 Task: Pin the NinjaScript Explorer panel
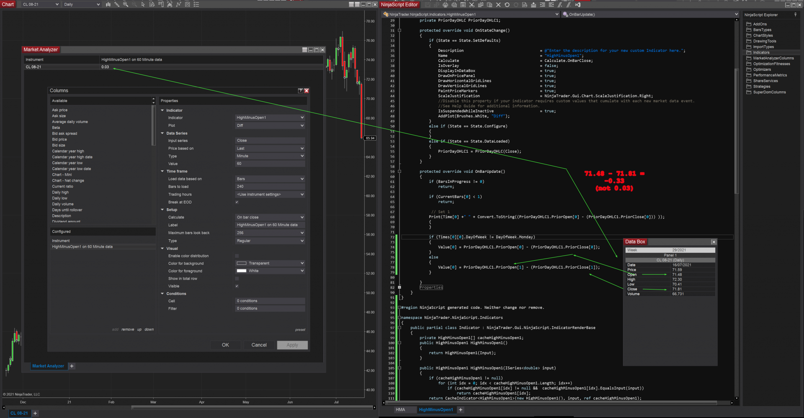(x=795, y=15)
